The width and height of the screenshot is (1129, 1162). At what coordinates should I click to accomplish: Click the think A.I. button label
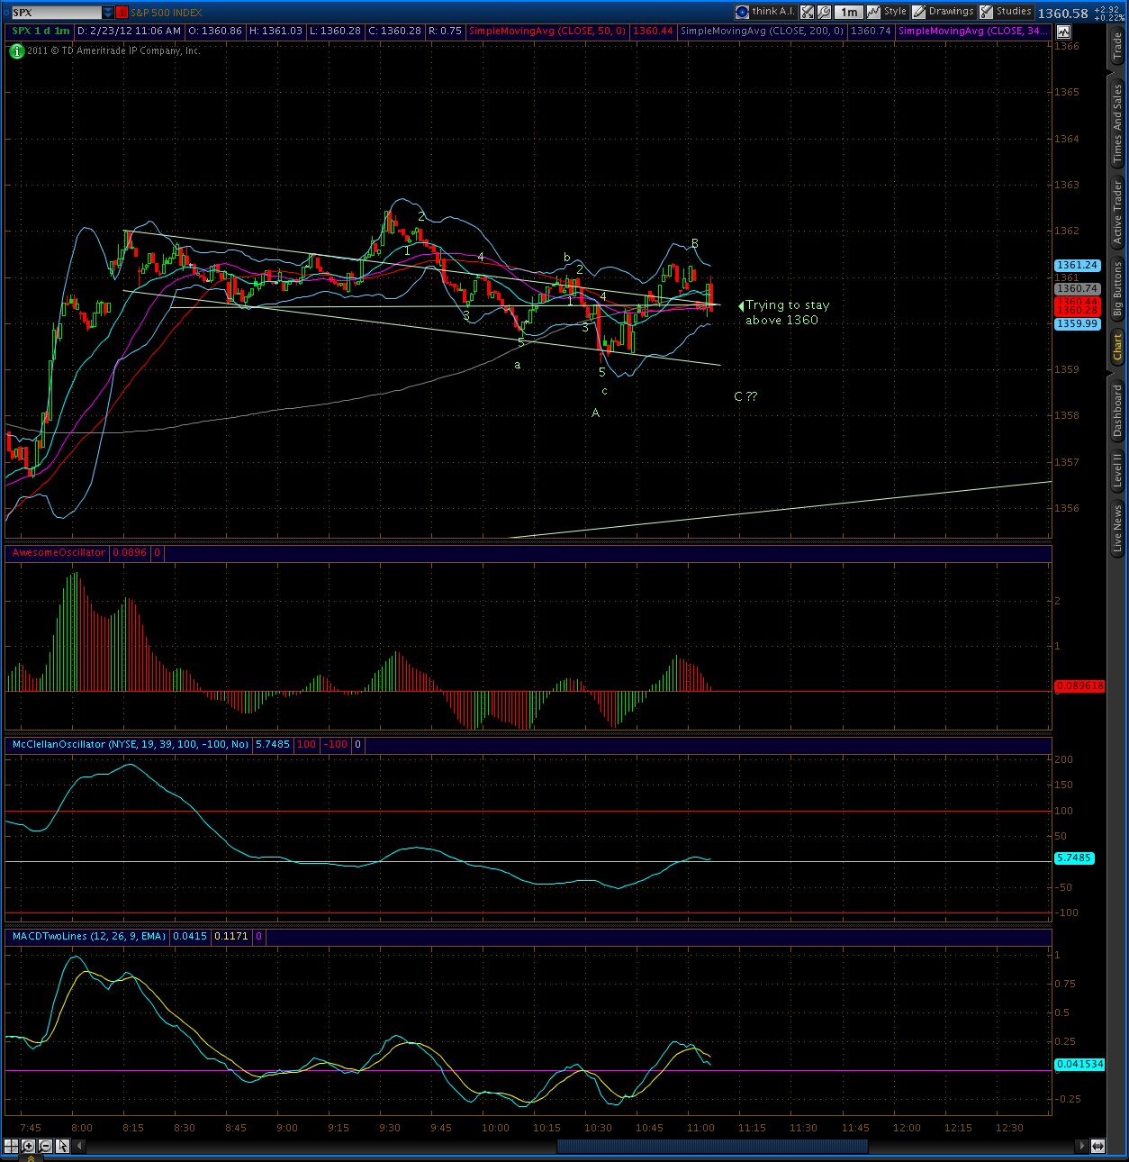pyautogui.click(x=773, y=12)
